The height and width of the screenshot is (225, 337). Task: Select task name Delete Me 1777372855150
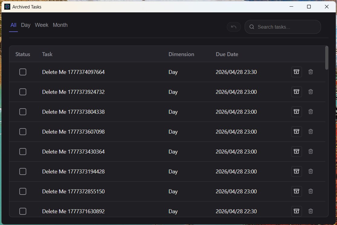(x=73, y=191)
